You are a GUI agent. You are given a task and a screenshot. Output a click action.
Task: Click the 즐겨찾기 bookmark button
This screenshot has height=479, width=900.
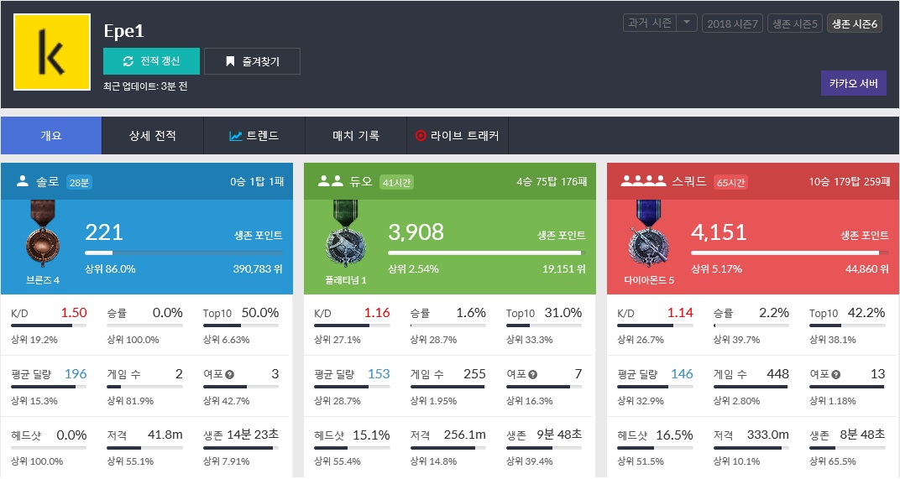click(x=252, y=61)
